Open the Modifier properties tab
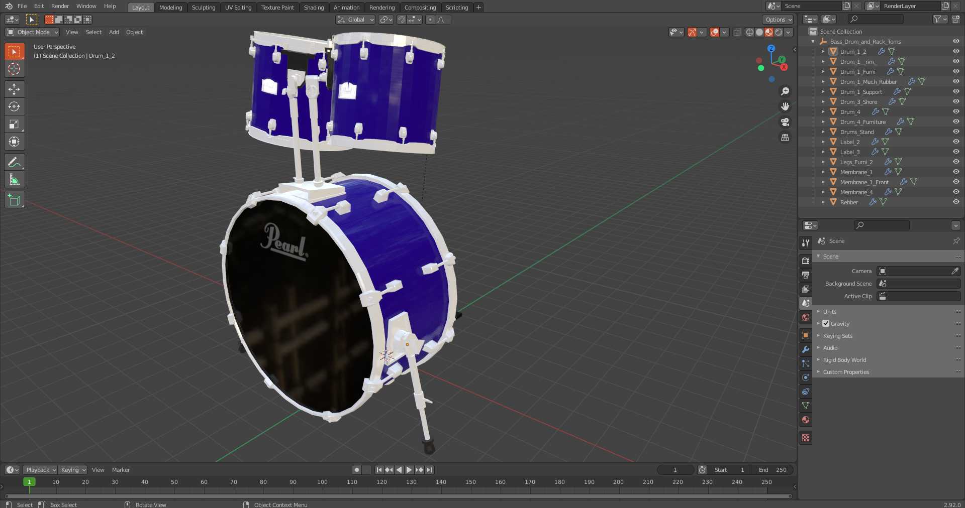The height and width of the screenshot is (508, 965). (806, 349)
